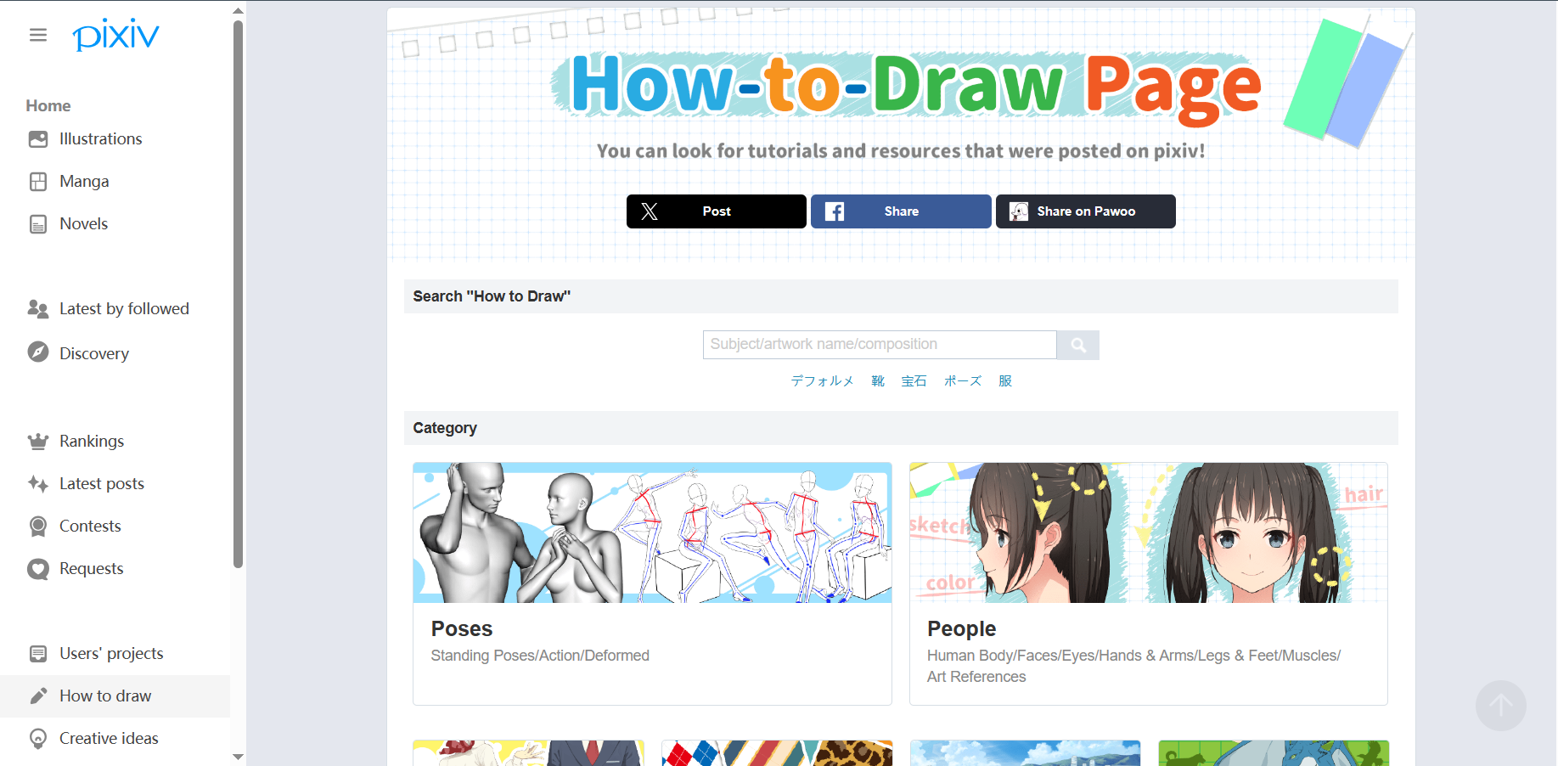This screenshot has width=1558, height=766.
Task: Click the pixiv logo
Action: [x=115, y=35]
